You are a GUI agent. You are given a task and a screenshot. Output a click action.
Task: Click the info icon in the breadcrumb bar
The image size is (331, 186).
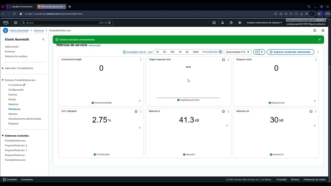[x=315, y=30]
